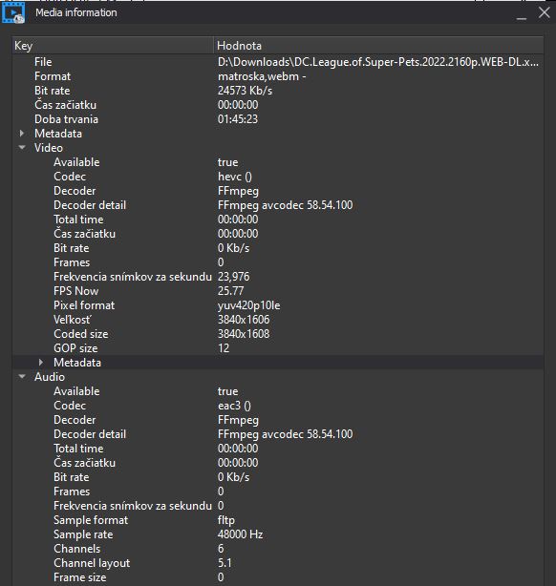Screen dimensions: 556x586
Task: Select the FPS Now row
Action: click(x=278, y=291)
